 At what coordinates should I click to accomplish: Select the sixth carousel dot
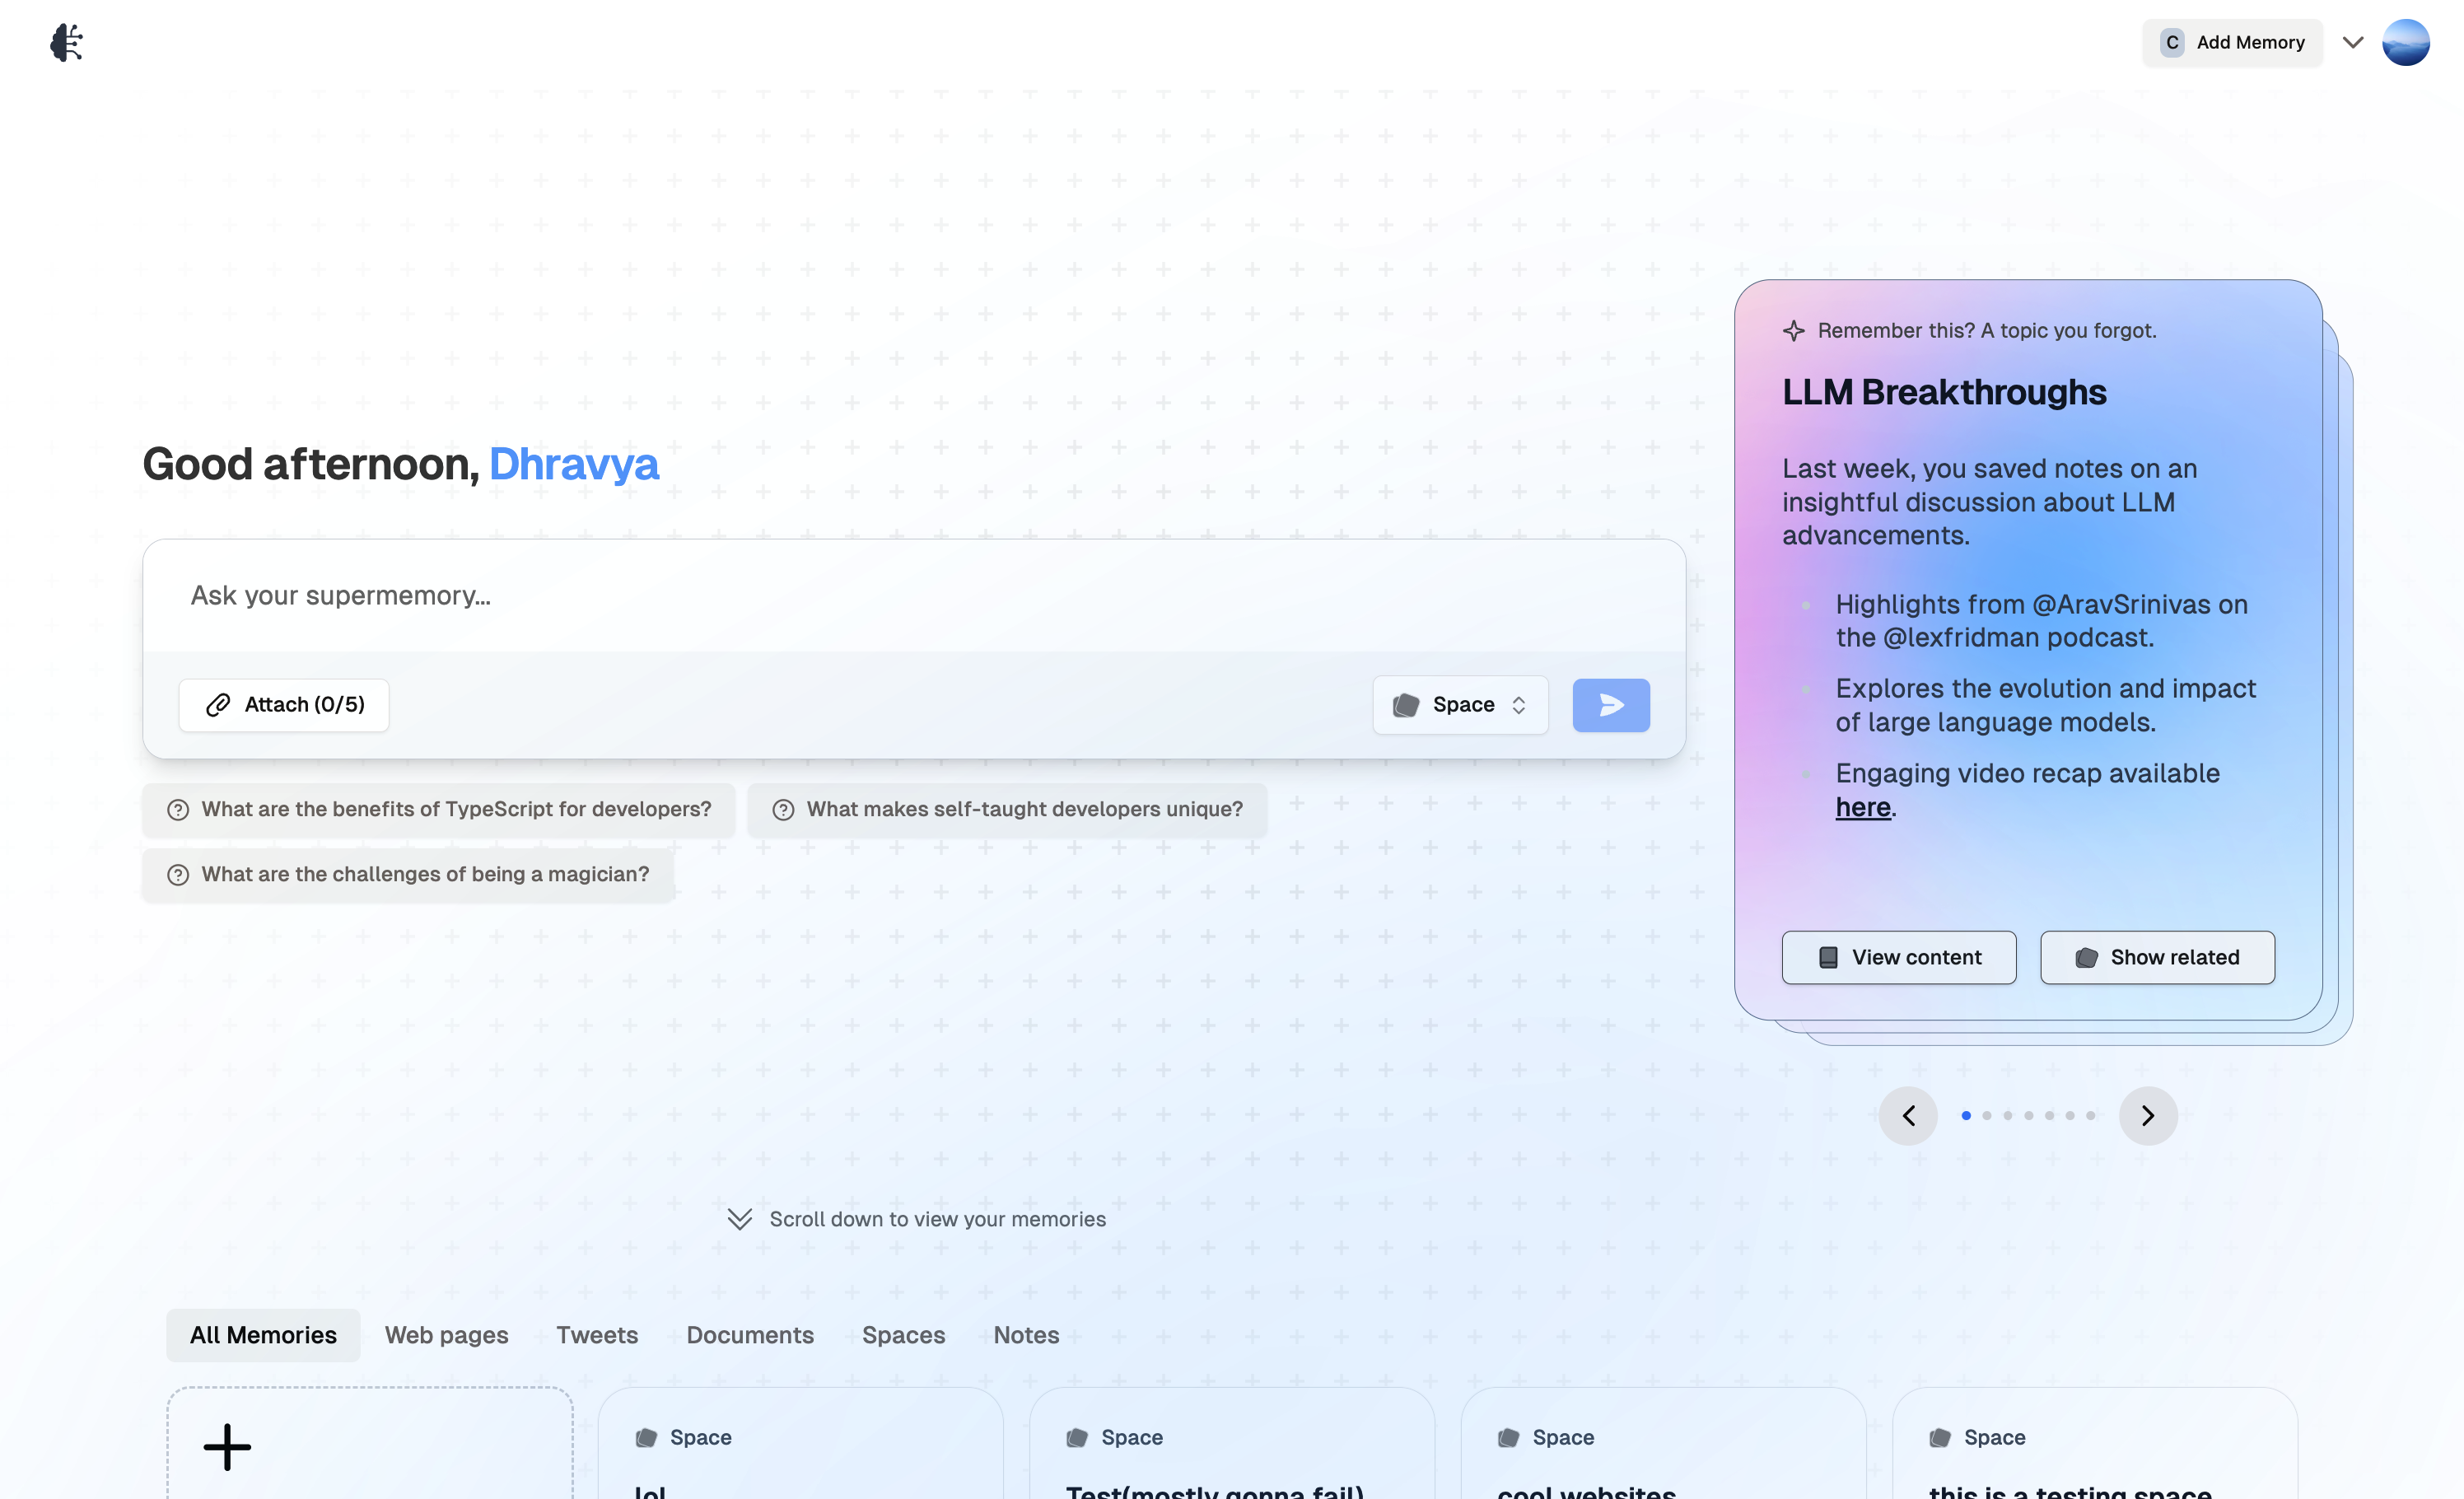coord(2070,1116)
